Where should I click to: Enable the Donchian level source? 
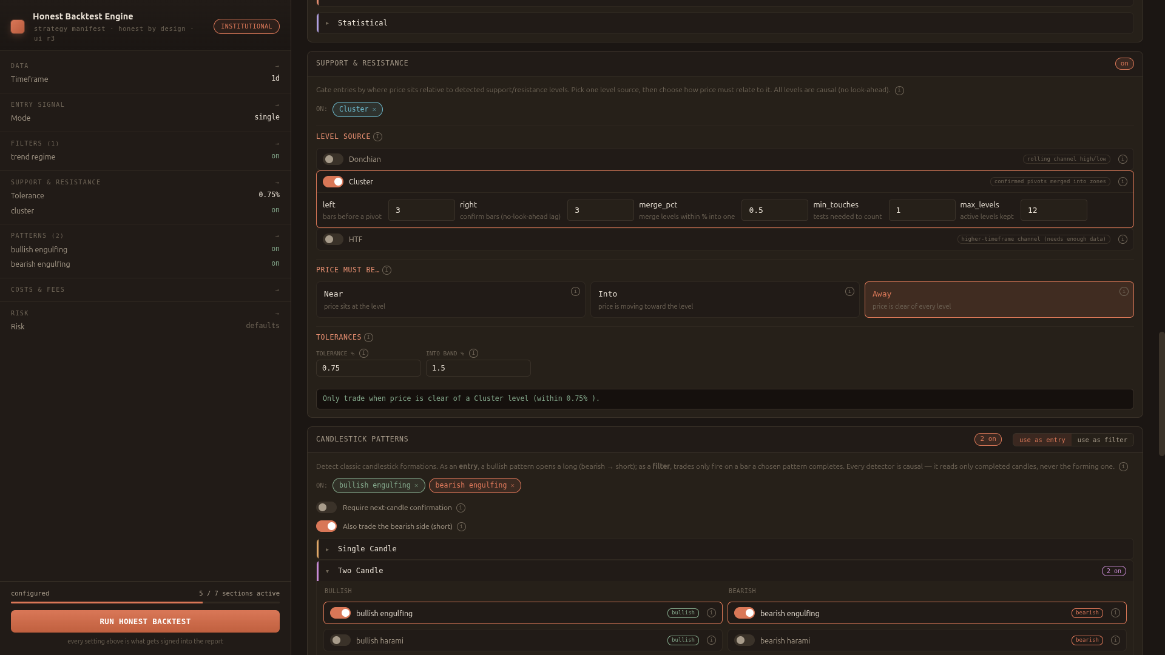[333, 159]
